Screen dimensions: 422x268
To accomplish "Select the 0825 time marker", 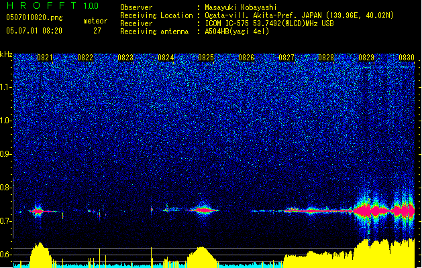I will tap(206, 58).
